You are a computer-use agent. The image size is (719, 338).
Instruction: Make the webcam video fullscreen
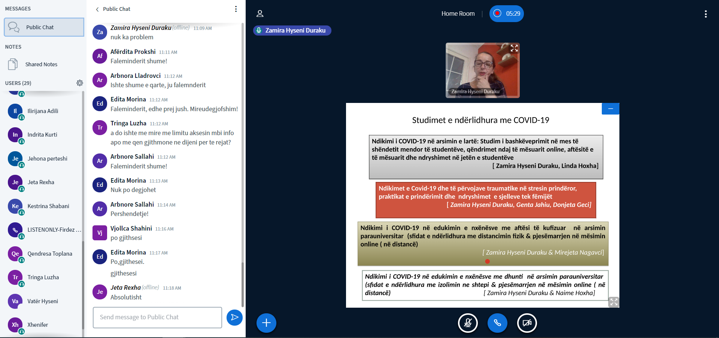[x=514, y=48]
